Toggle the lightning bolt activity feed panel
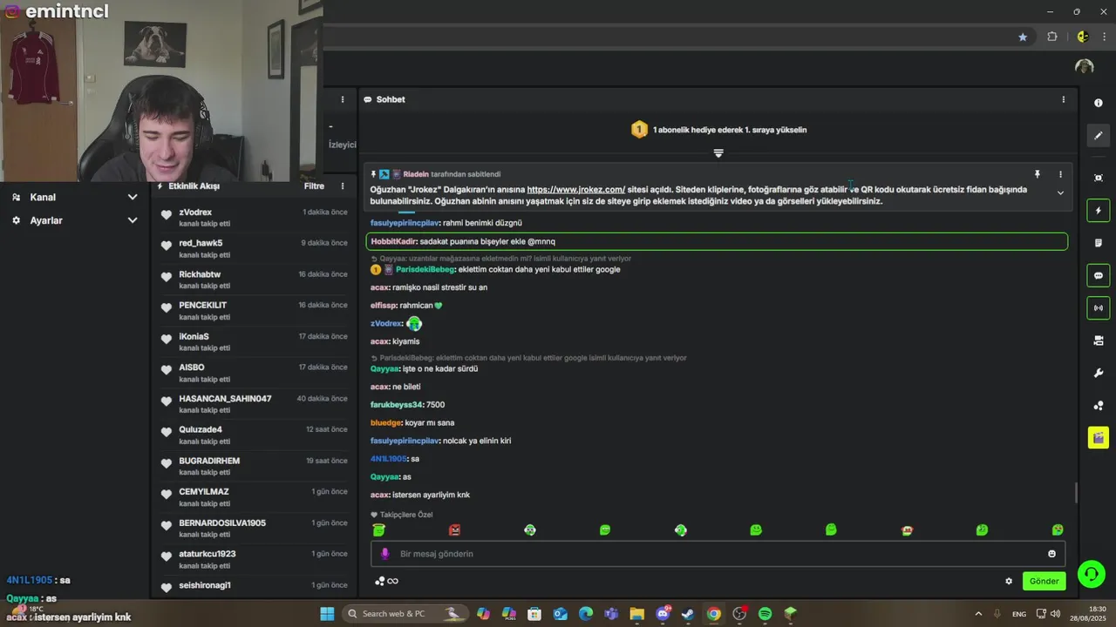 [x=1098, y=211]
